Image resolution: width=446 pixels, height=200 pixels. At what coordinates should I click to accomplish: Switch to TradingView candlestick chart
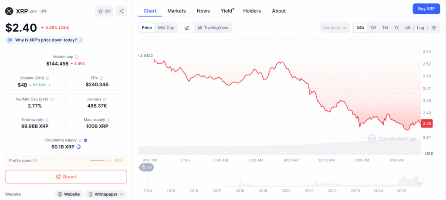(x=213, y=28)
